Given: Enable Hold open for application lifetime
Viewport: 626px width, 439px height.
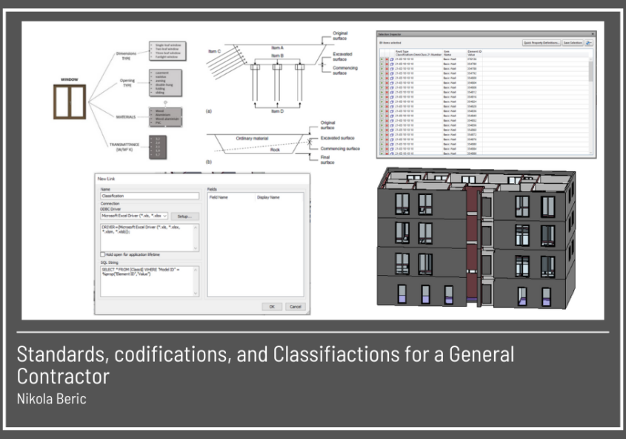Looking at the screenshot, I should pyautogui.click(x=103, y=254).
